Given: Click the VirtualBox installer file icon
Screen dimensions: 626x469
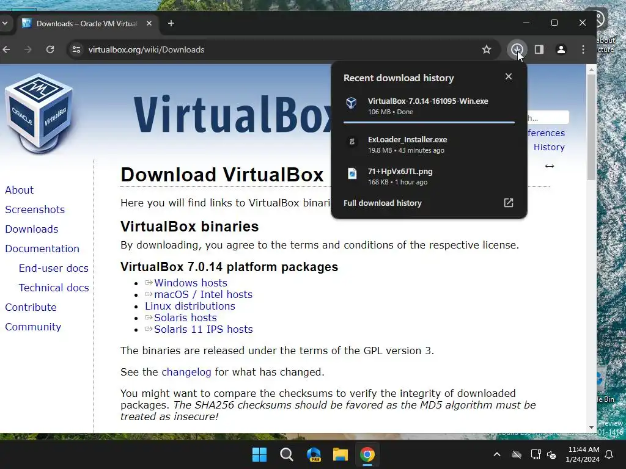Looking at the screenshot, I should (x=352, y=103).
